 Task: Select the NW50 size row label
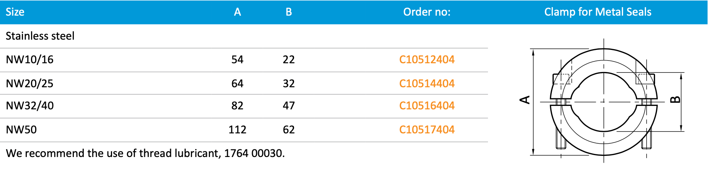pos(21,130)
